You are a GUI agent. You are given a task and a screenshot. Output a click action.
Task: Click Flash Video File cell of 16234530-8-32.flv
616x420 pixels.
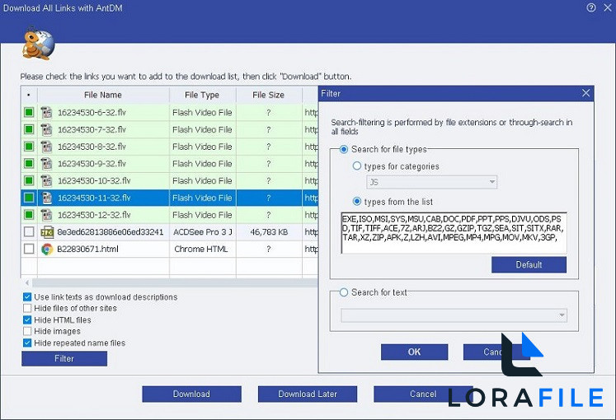point(202,147)
